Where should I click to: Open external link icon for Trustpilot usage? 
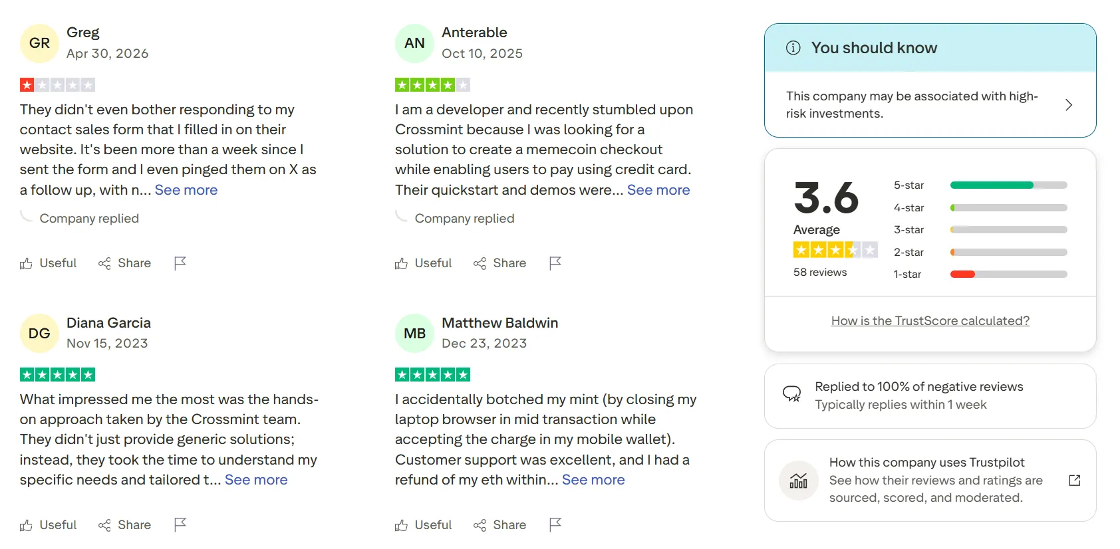pos(1075,480)
